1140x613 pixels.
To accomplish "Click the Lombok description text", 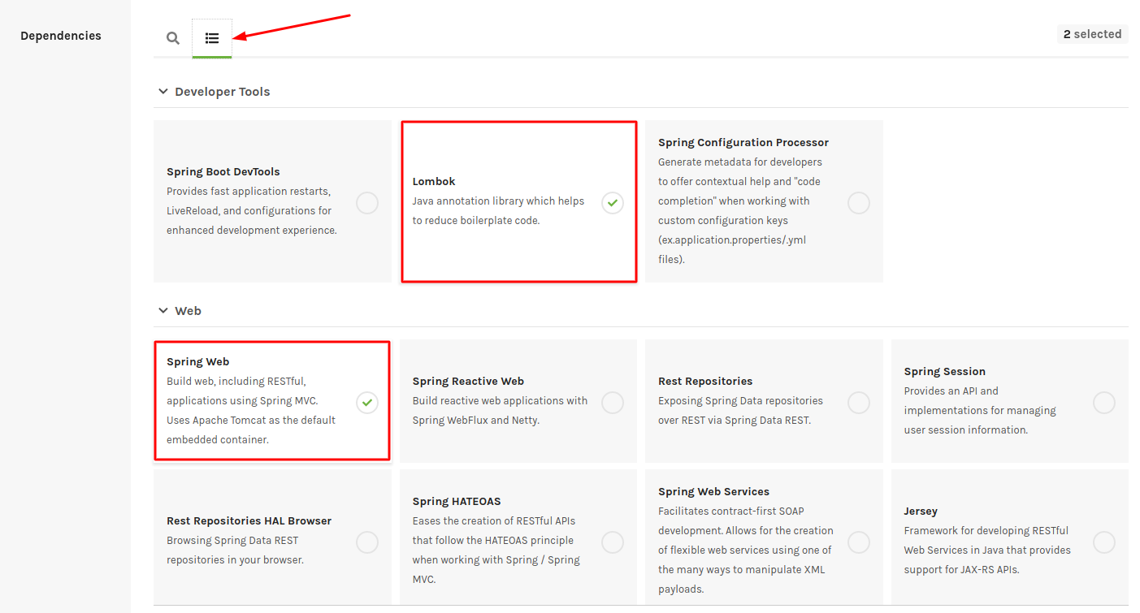I will 498,211.
